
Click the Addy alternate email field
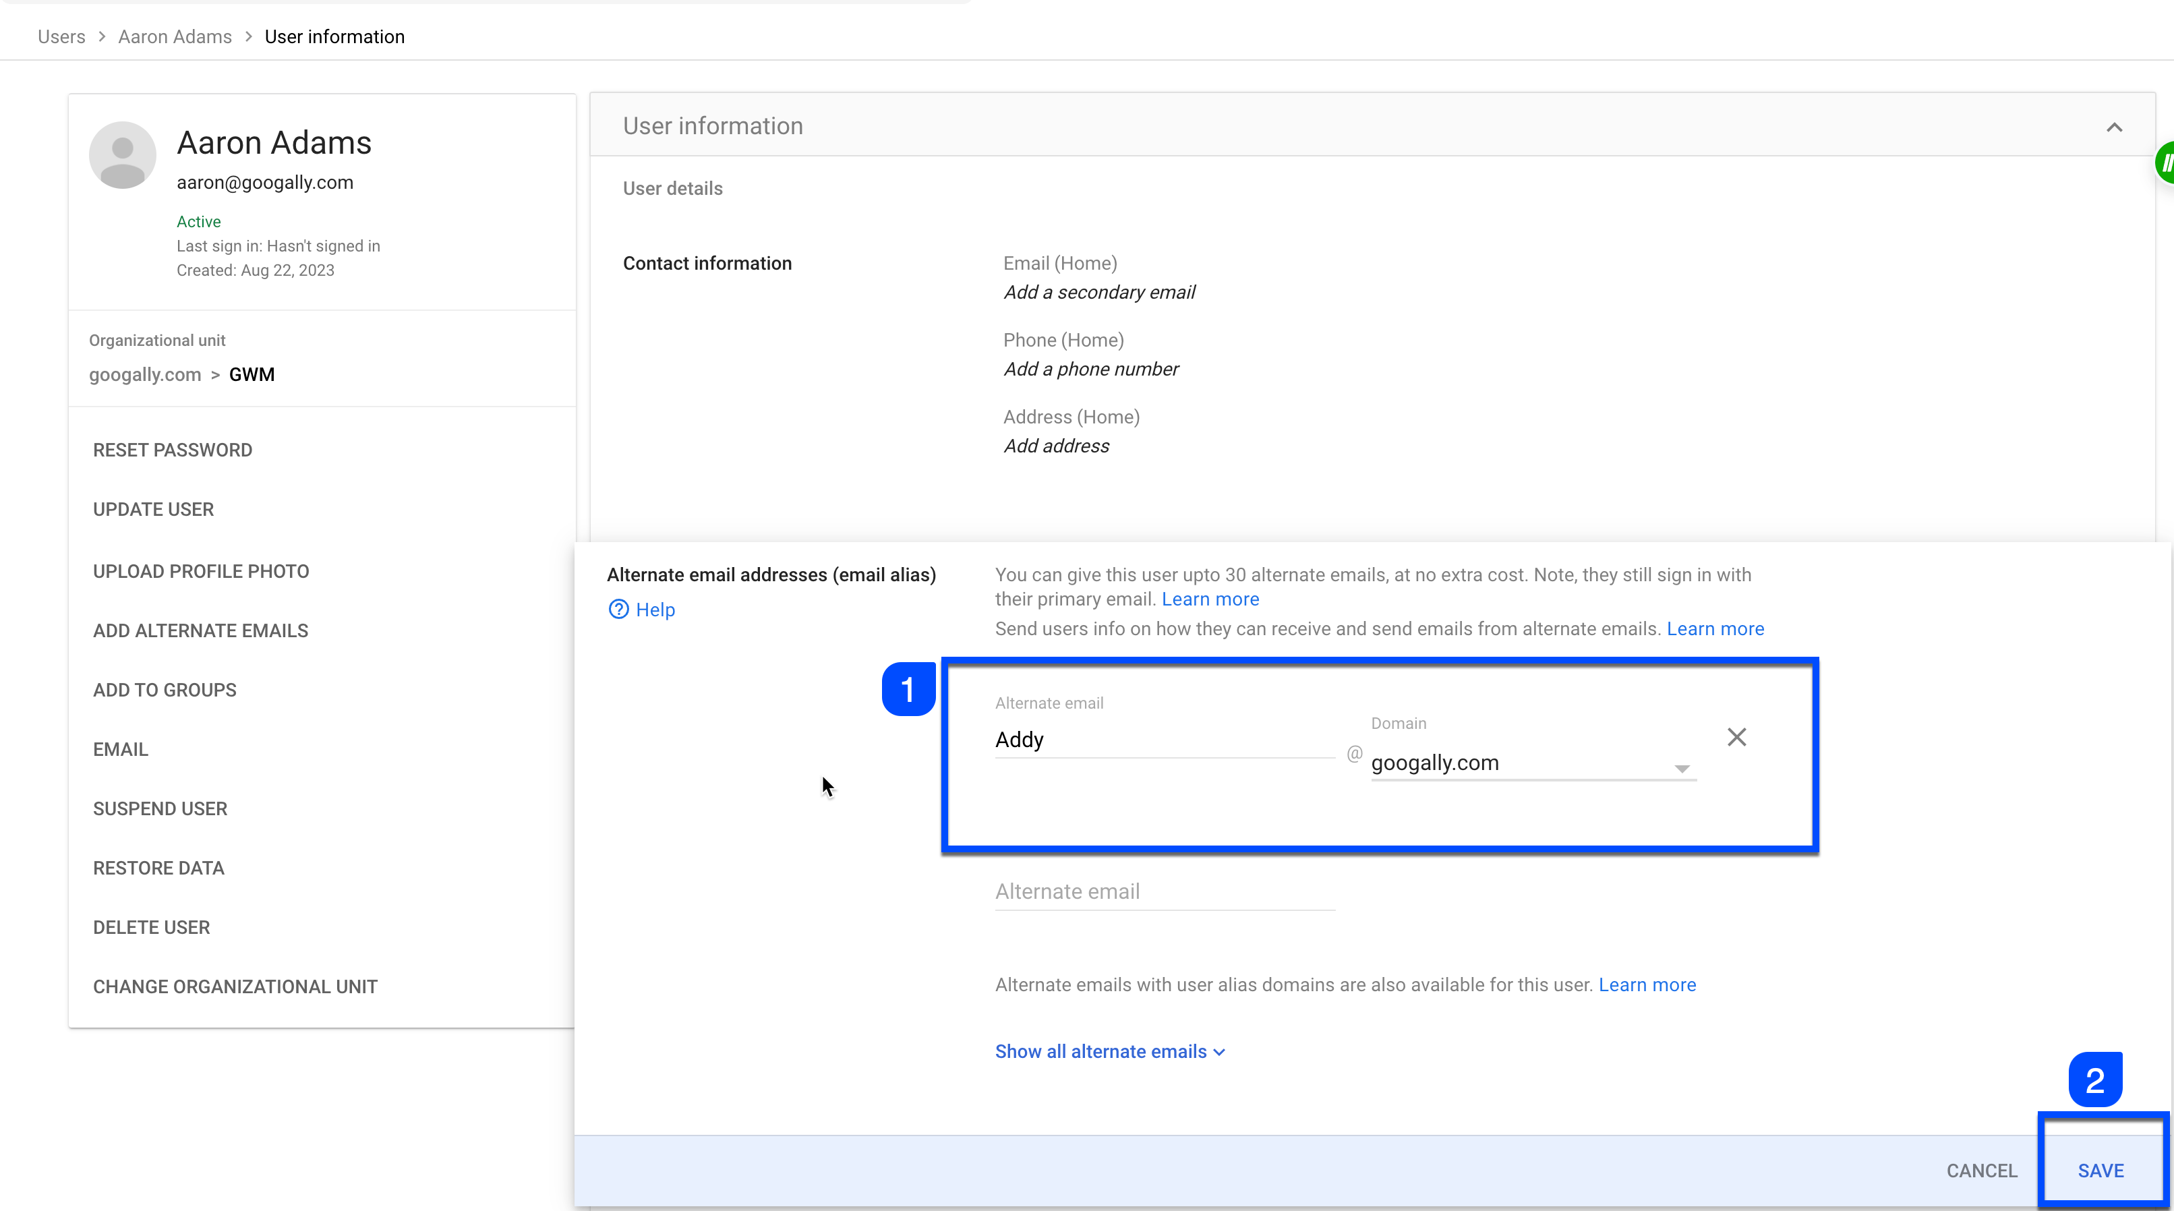coord(1165,740)
